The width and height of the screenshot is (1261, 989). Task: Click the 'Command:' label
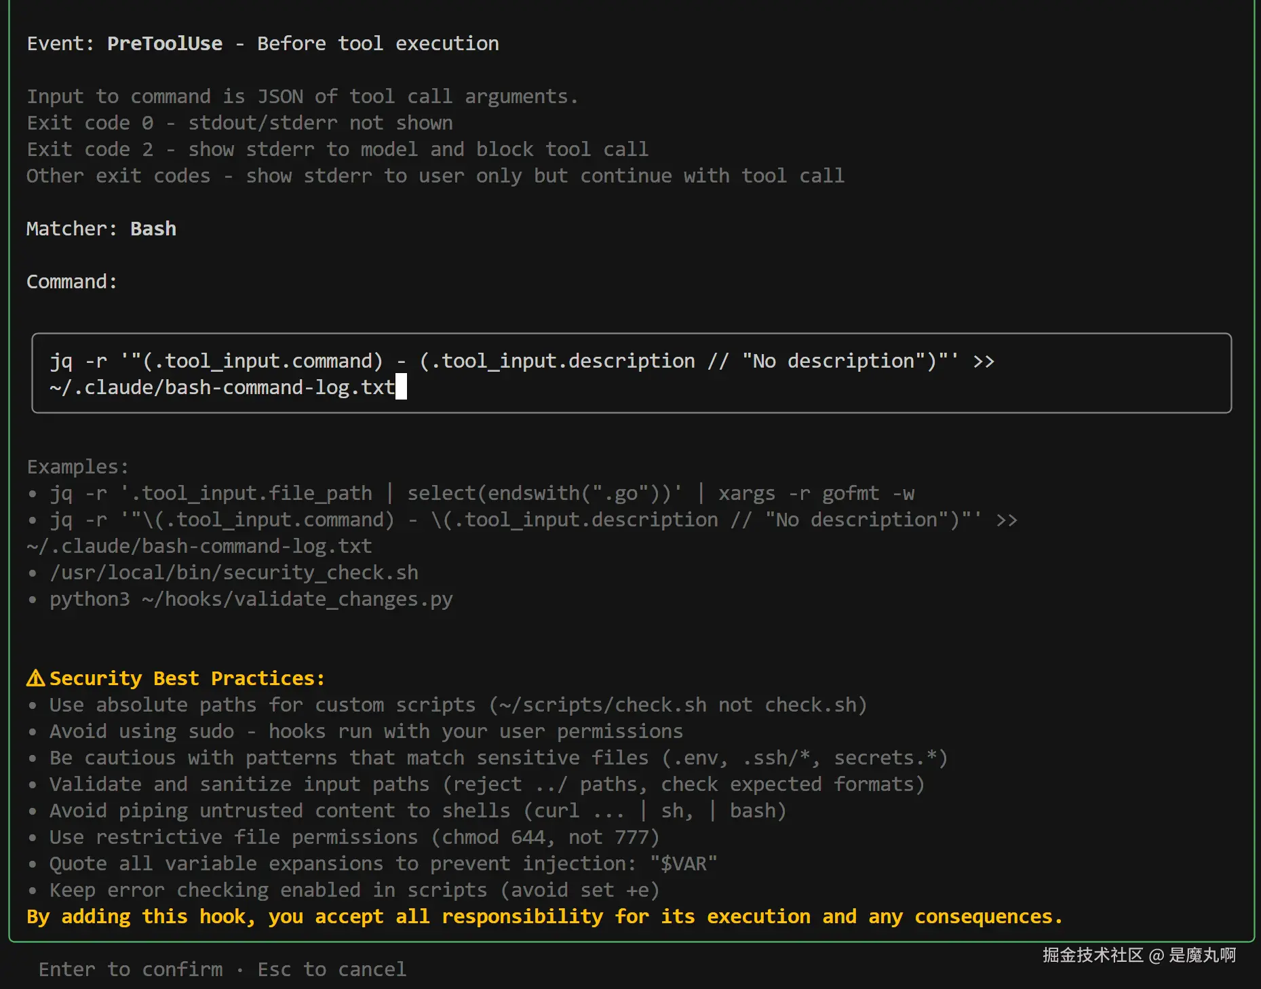pos(72,282)
